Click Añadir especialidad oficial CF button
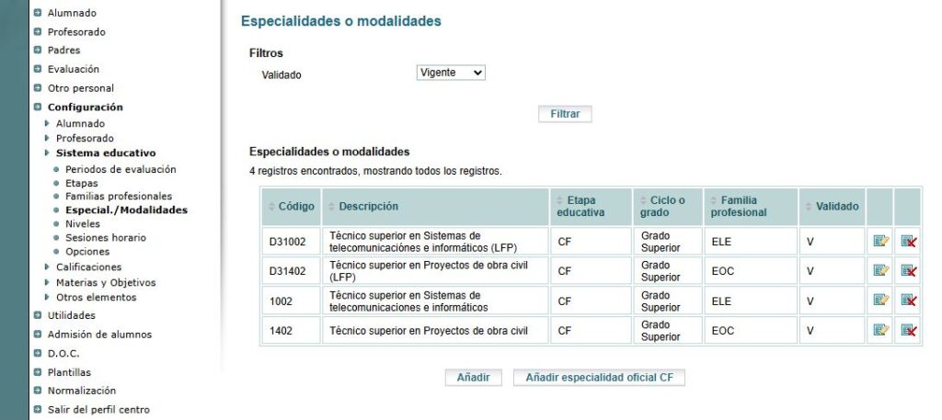 click(599, 378)
